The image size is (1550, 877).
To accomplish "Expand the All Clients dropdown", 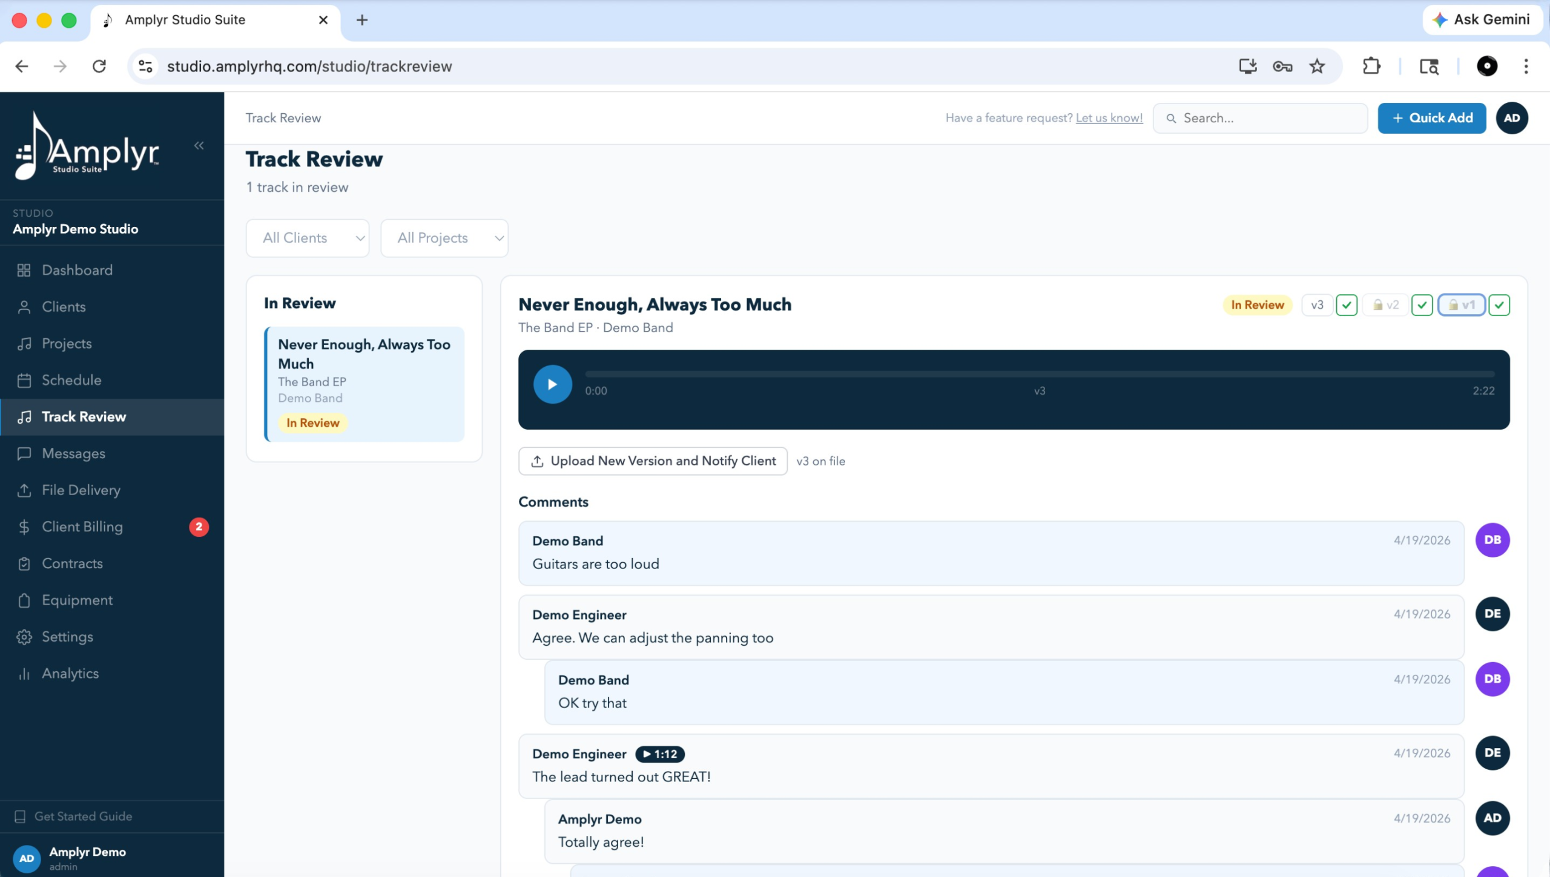I will (308, 238).
